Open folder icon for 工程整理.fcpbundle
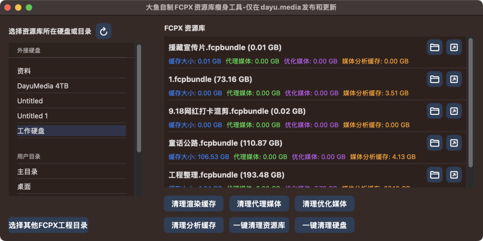483x241 pixels. (x=434, y=175)
